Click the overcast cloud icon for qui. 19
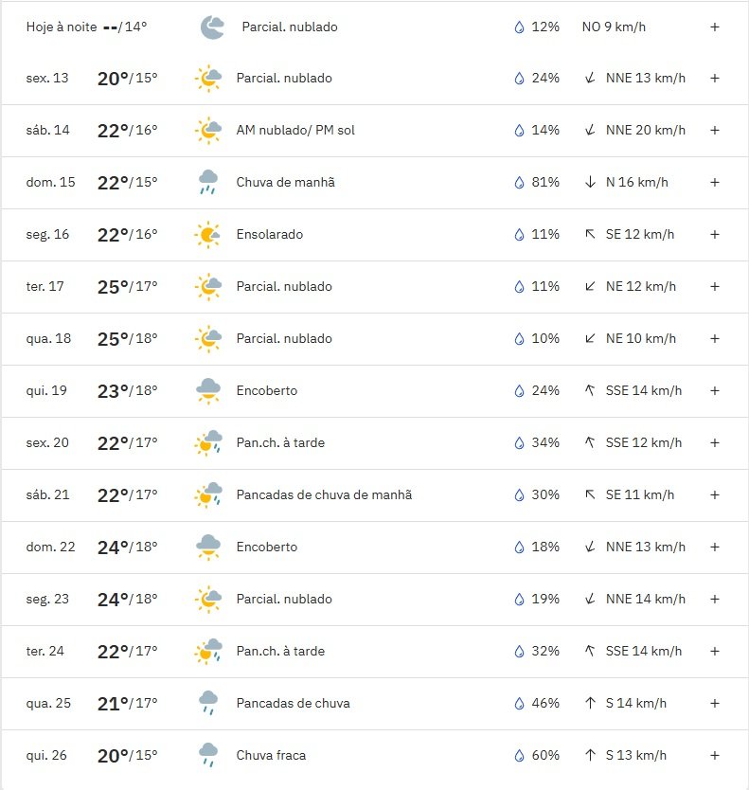The image size is (749, 790). (x=208, y=391)
